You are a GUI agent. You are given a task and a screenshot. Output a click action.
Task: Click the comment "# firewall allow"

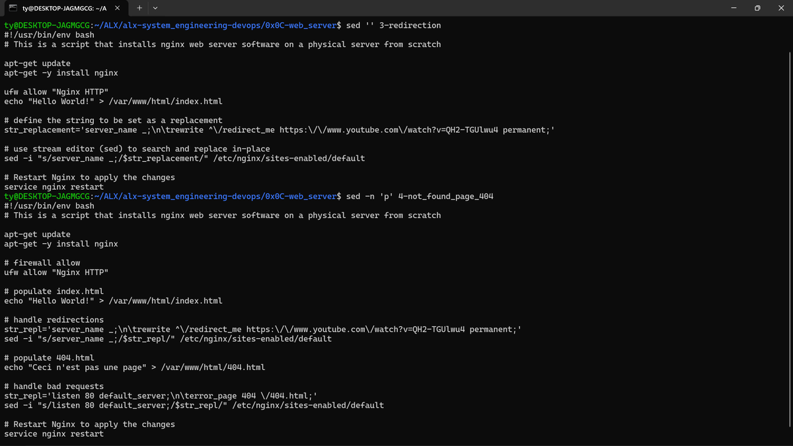[x=42, y=263]
